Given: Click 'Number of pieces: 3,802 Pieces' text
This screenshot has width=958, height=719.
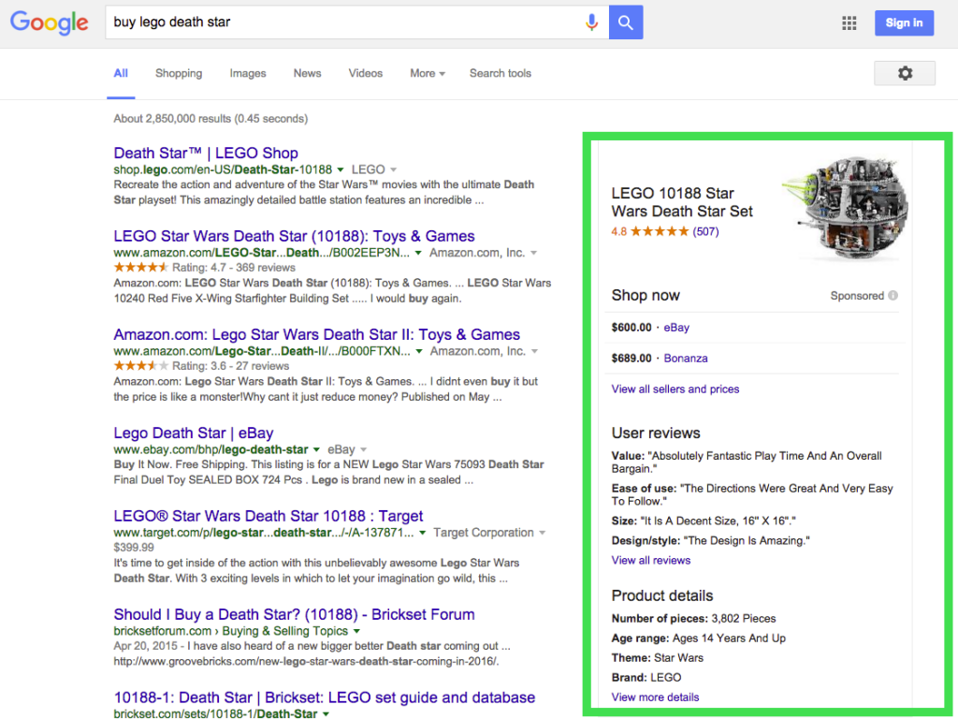Looking at the screenshot, I should click(x=693, y=619).
